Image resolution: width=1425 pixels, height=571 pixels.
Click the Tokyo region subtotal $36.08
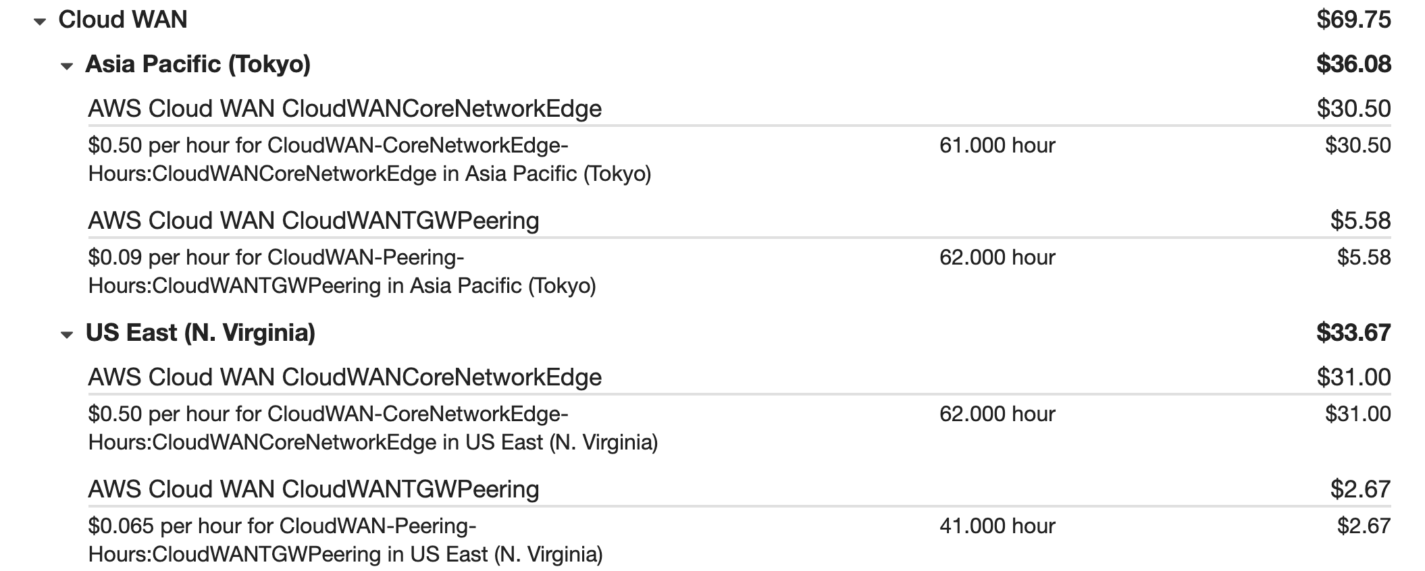click(x=1353, y=64)
